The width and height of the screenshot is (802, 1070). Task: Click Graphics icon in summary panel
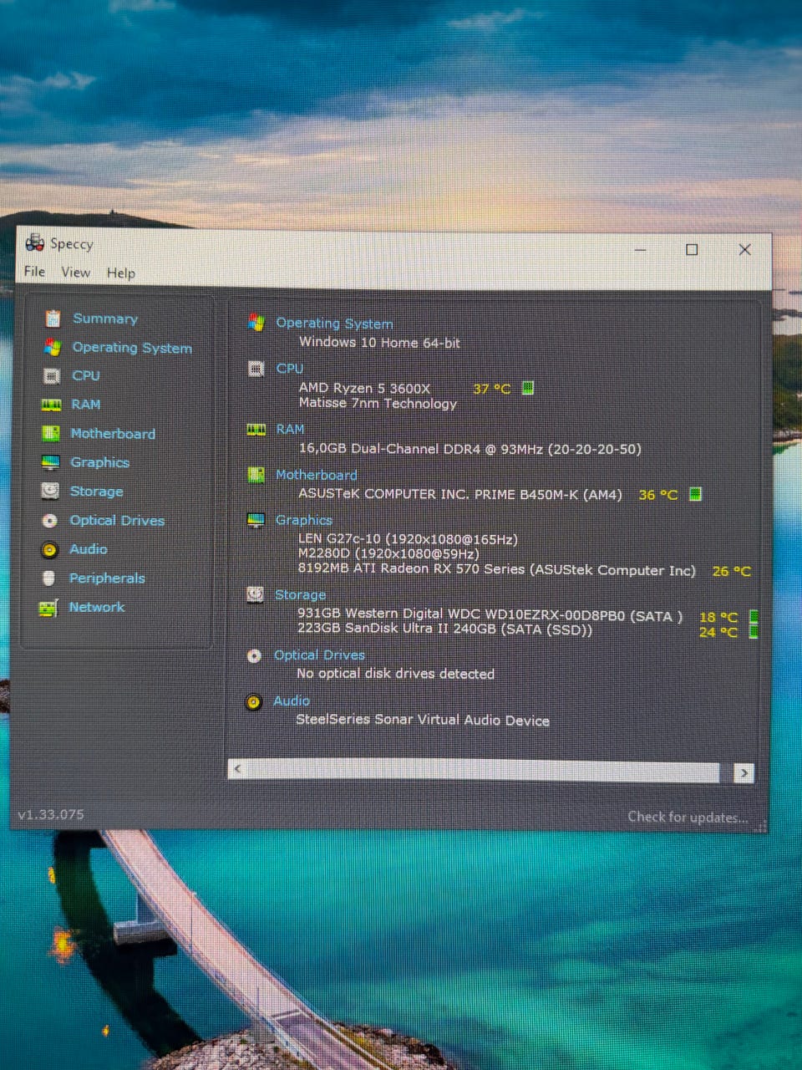click(256, 520)
